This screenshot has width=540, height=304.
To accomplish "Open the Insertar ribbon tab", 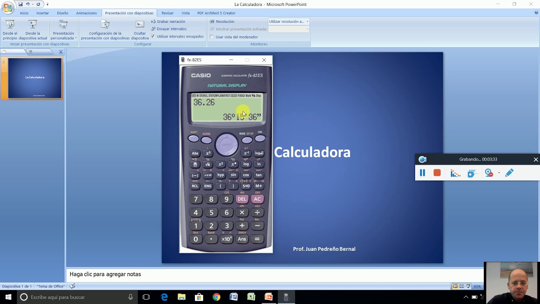I will 43,13.
